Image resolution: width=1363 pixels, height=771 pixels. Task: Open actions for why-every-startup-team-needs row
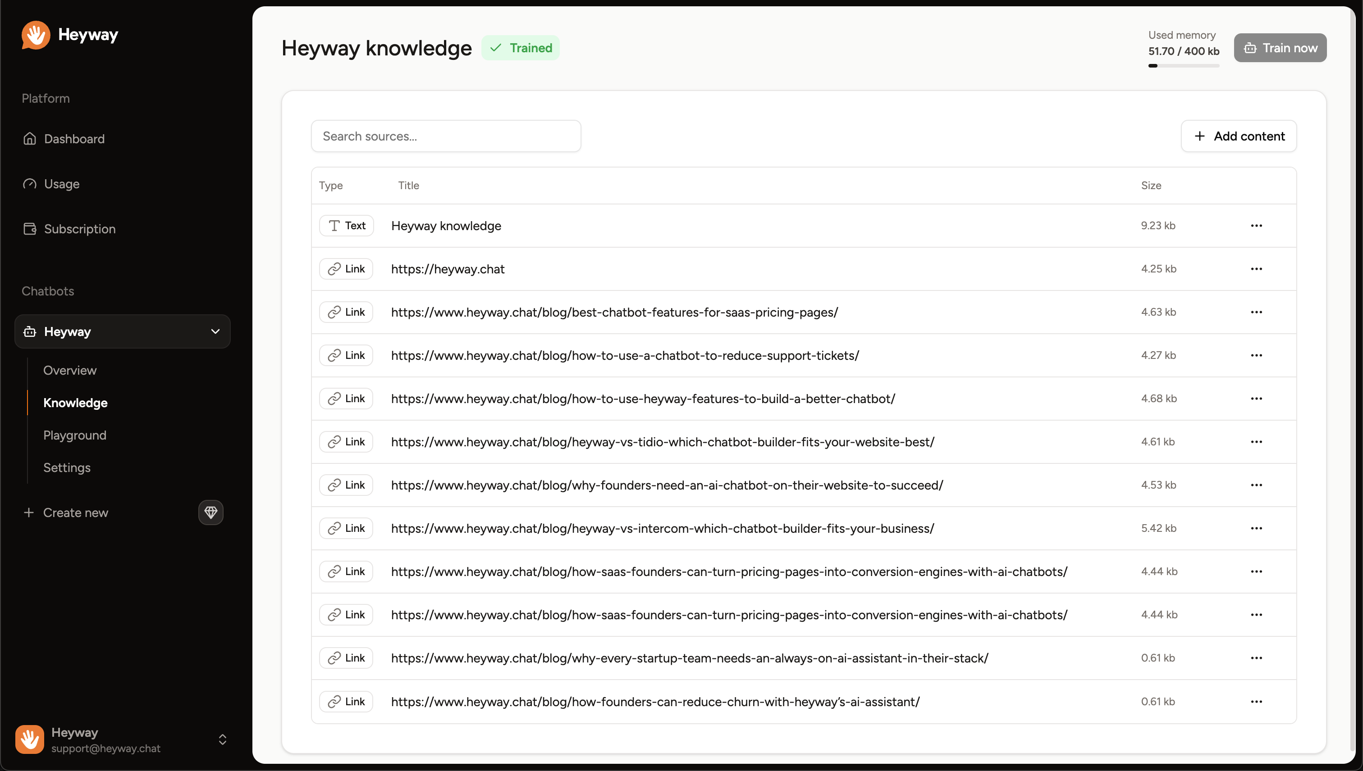1257,658
